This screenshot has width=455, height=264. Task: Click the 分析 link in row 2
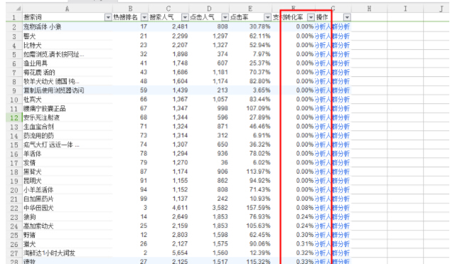click(320, 27)
